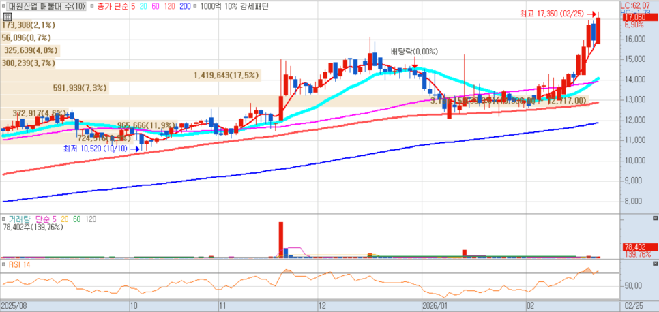Click the grid icon below the 대원산업 label
Image resolution: width=659 pixels, height=312 pixels.
pyautogui.click(x=7, y=17)
